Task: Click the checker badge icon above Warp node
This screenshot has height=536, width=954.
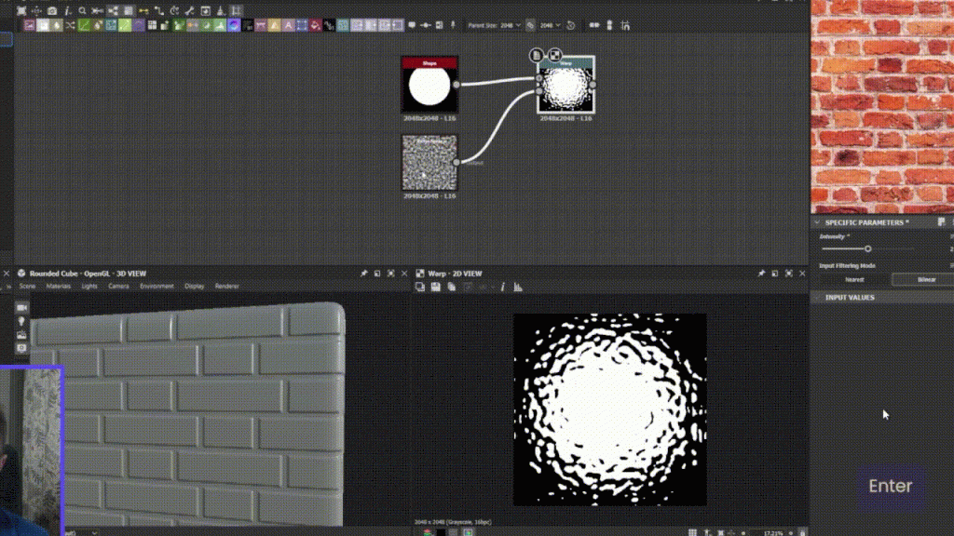Action: pos(555,55)
